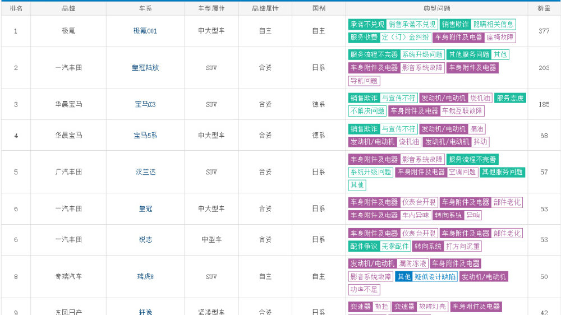
Task: Select the 功率不足 tag
Action: [364, 290]
